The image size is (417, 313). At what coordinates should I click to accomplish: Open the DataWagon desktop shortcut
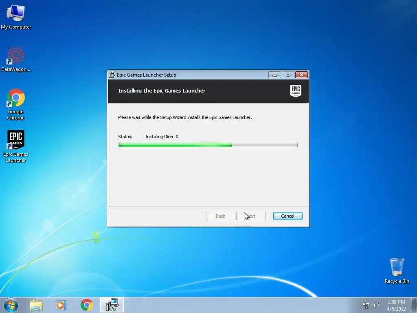pos(16,59)
